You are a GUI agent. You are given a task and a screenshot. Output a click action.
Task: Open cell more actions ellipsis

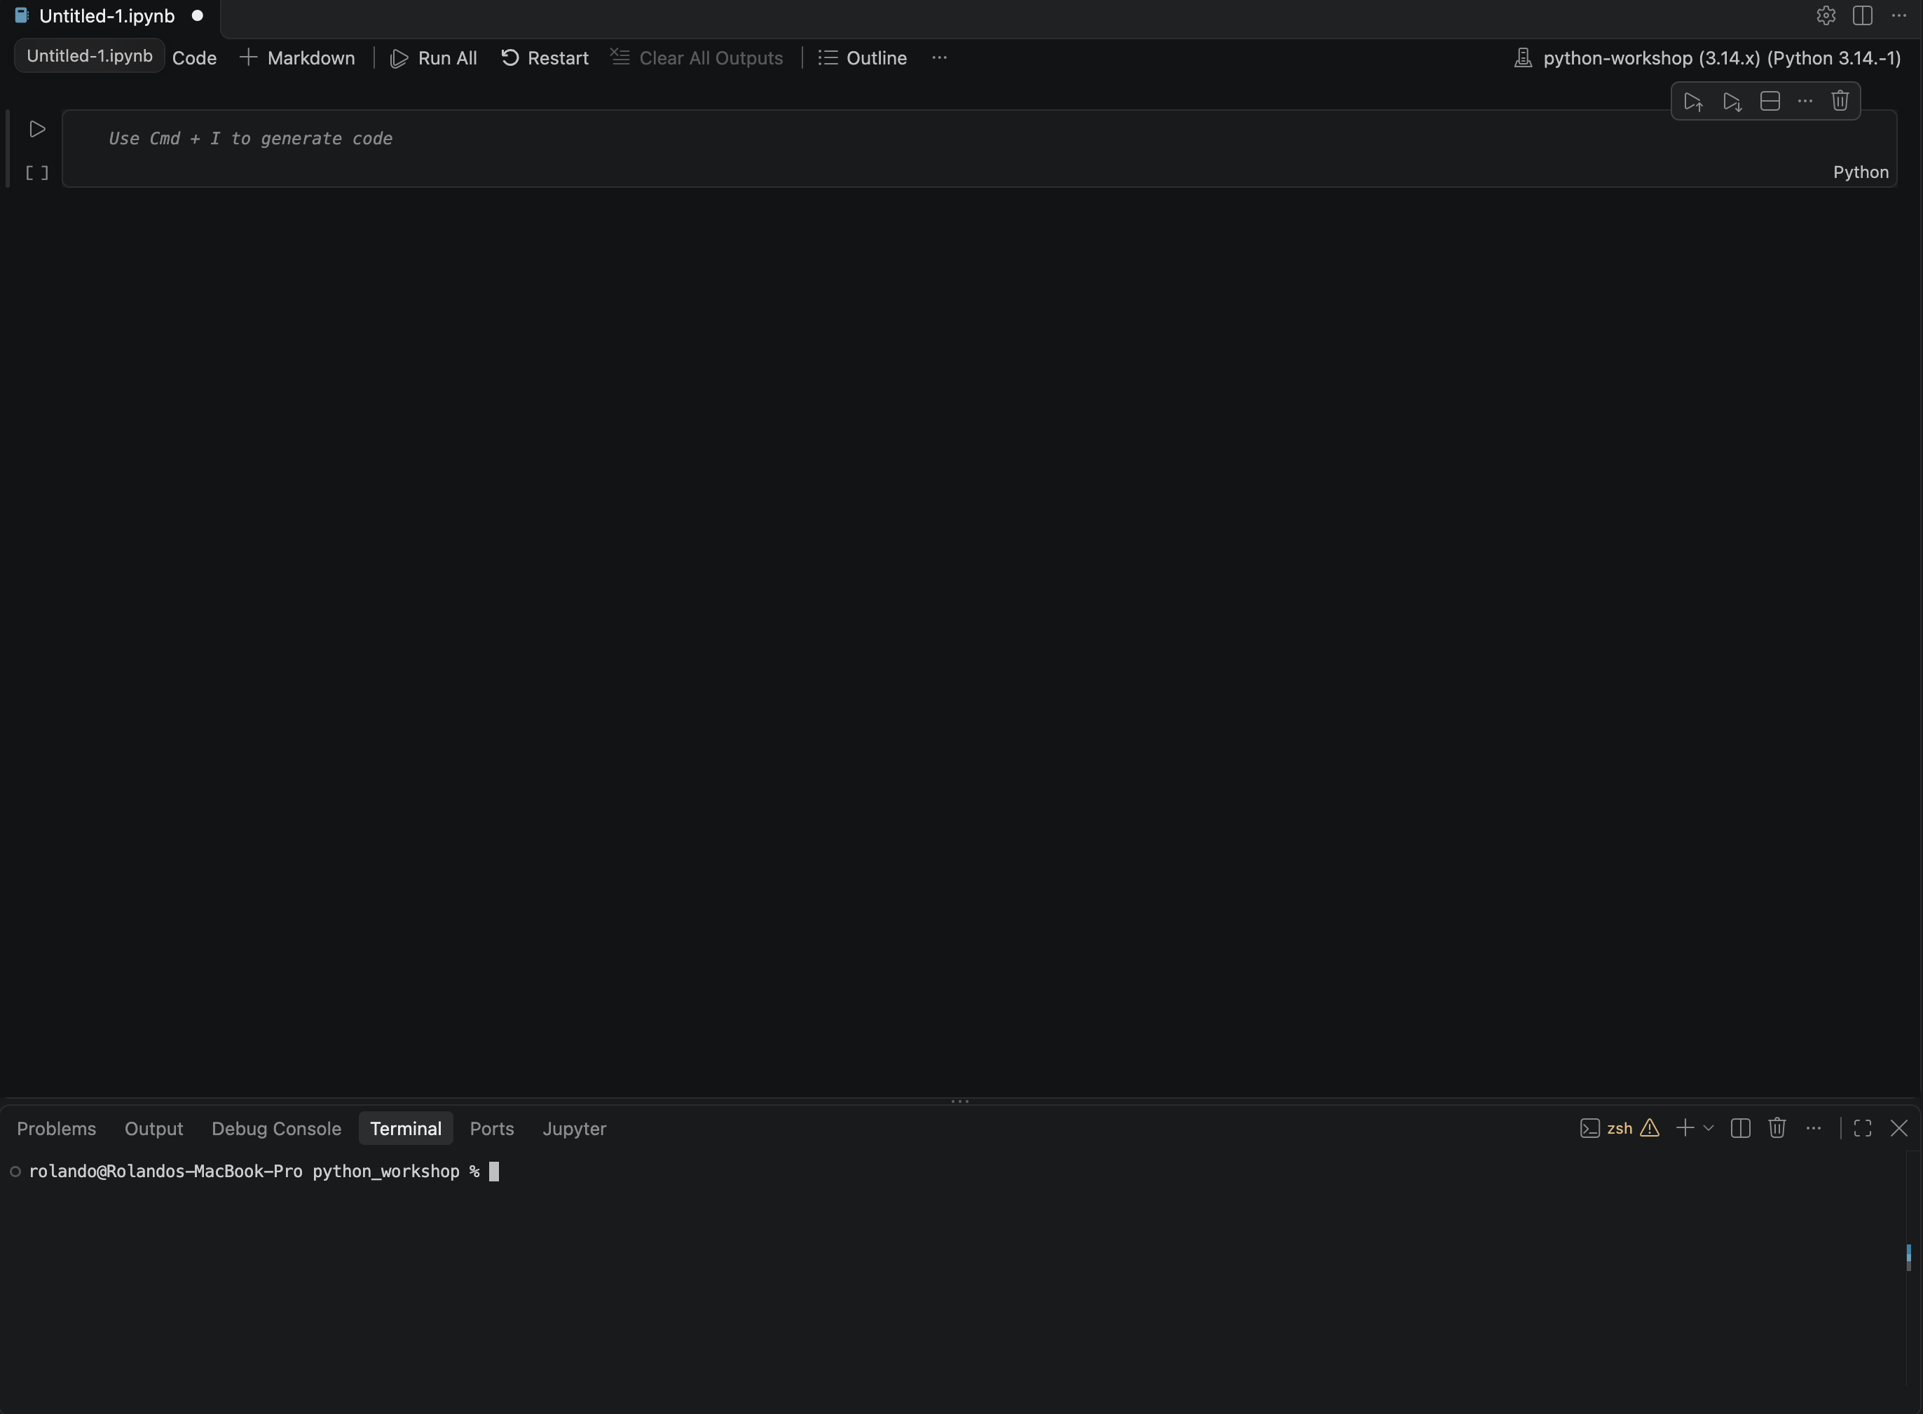[1805, 101]
